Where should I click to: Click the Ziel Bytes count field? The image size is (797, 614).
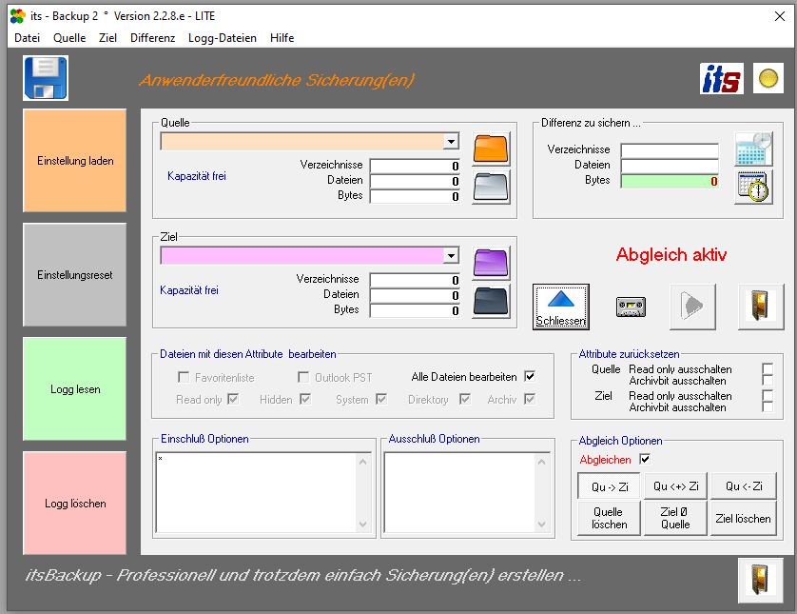pyautogui.click(x=416, y=310)
